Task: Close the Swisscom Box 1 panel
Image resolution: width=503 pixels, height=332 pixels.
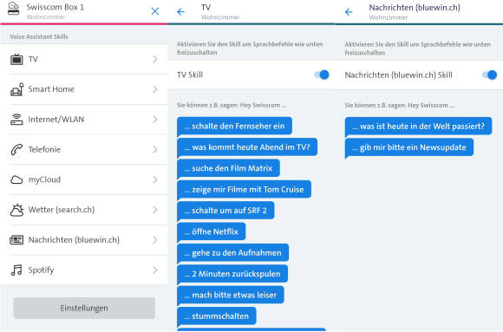Action: click(x=155, y=11)
